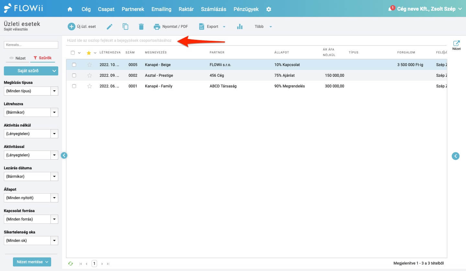Tick checkbox for Asztal - Prestige row
466x271 pixels.
74,75
